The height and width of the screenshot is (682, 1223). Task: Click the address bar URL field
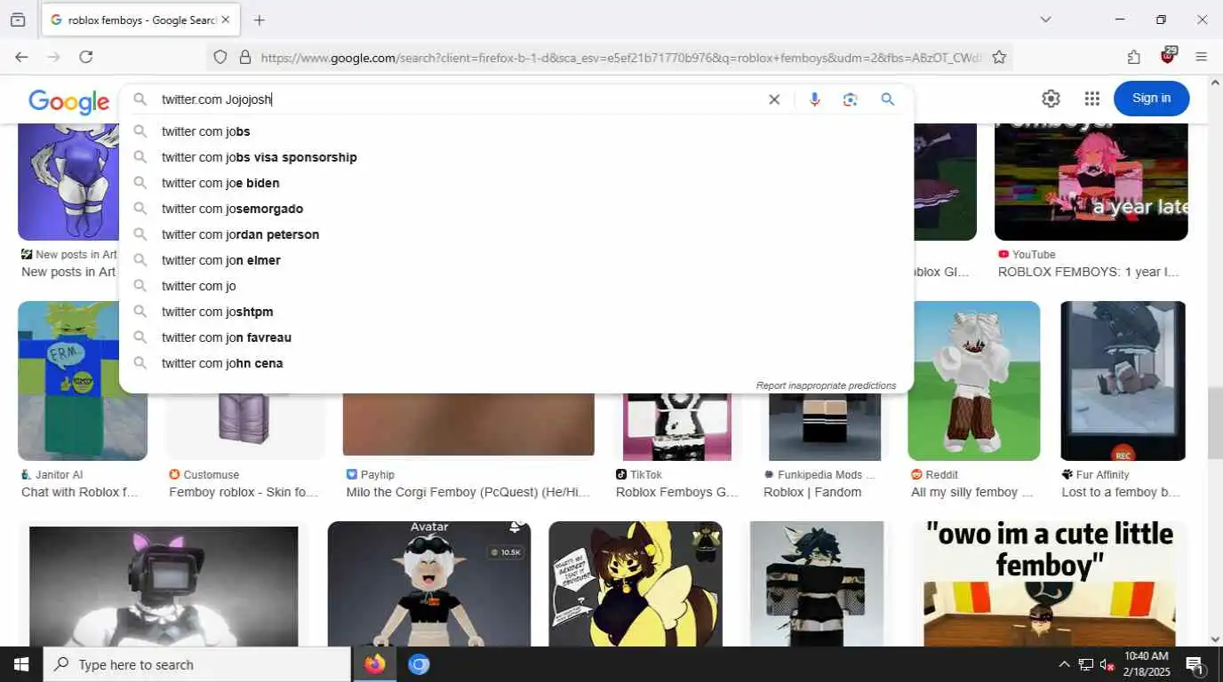click(620, 58)
